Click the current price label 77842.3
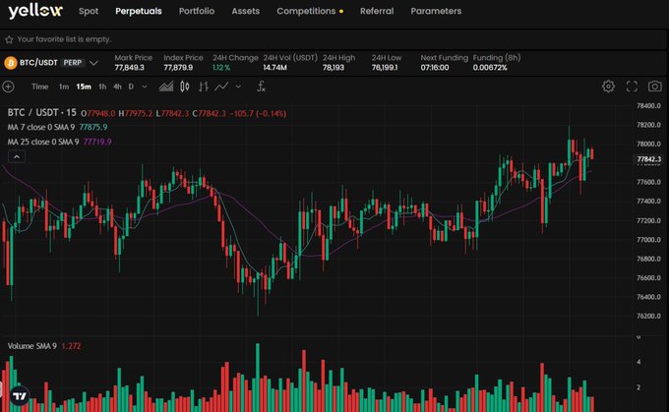The image size is (669, 412). pos(648,159)
